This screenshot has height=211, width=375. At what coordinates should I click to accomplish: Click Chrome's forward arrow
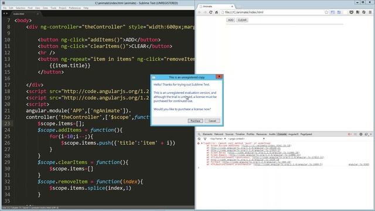[205, 12]
